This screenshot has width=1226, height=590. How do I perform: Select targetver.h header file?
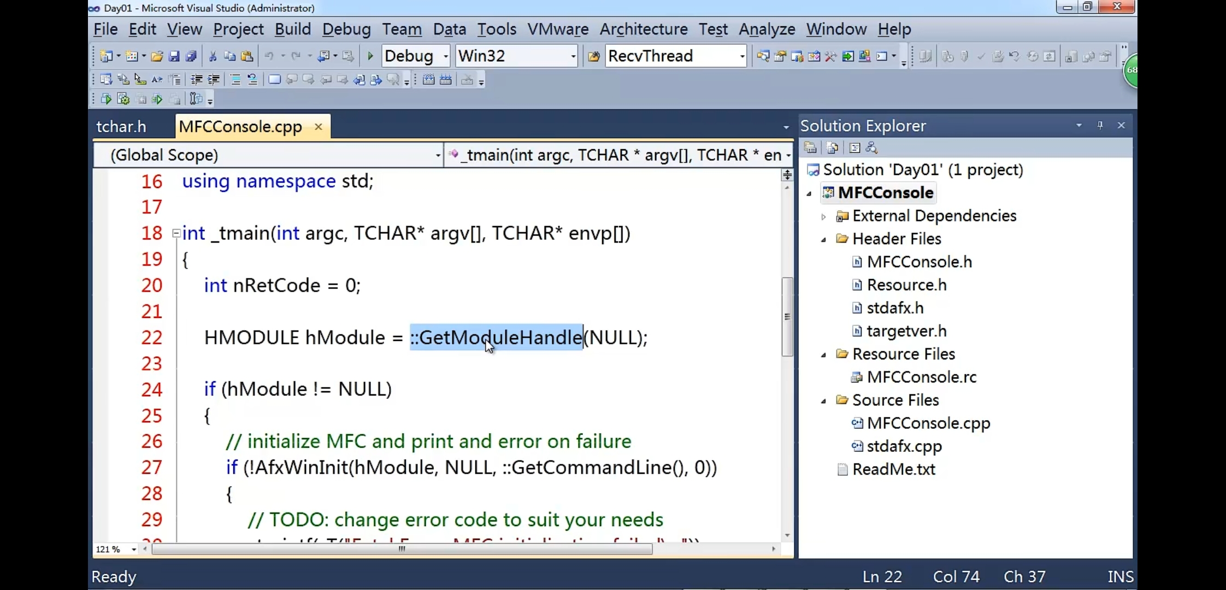(x=906, y=331)
